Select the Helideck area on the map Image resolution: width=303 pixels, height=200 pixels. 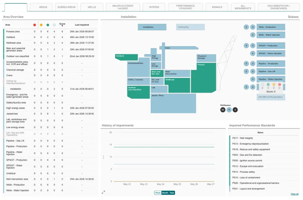[x=126, y=57]
